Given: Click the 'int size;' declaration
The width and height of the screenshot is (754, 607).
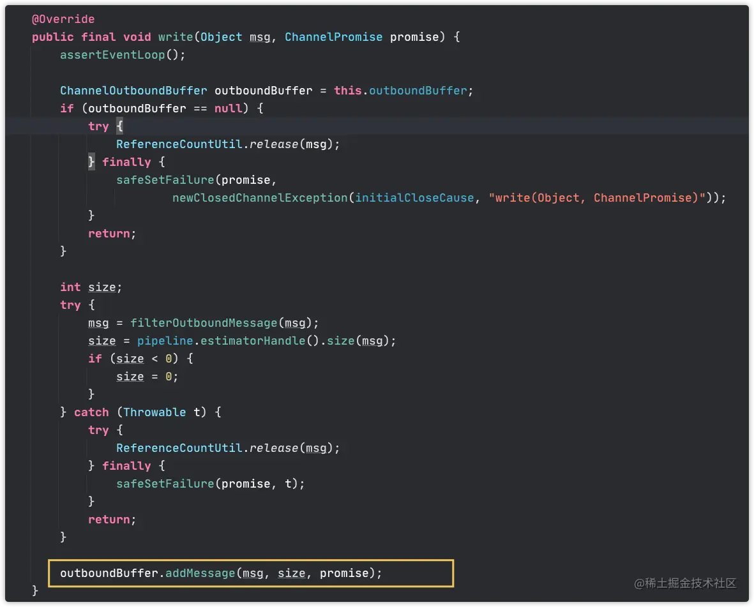Looking at the screenshot, I should pos(91,287).
